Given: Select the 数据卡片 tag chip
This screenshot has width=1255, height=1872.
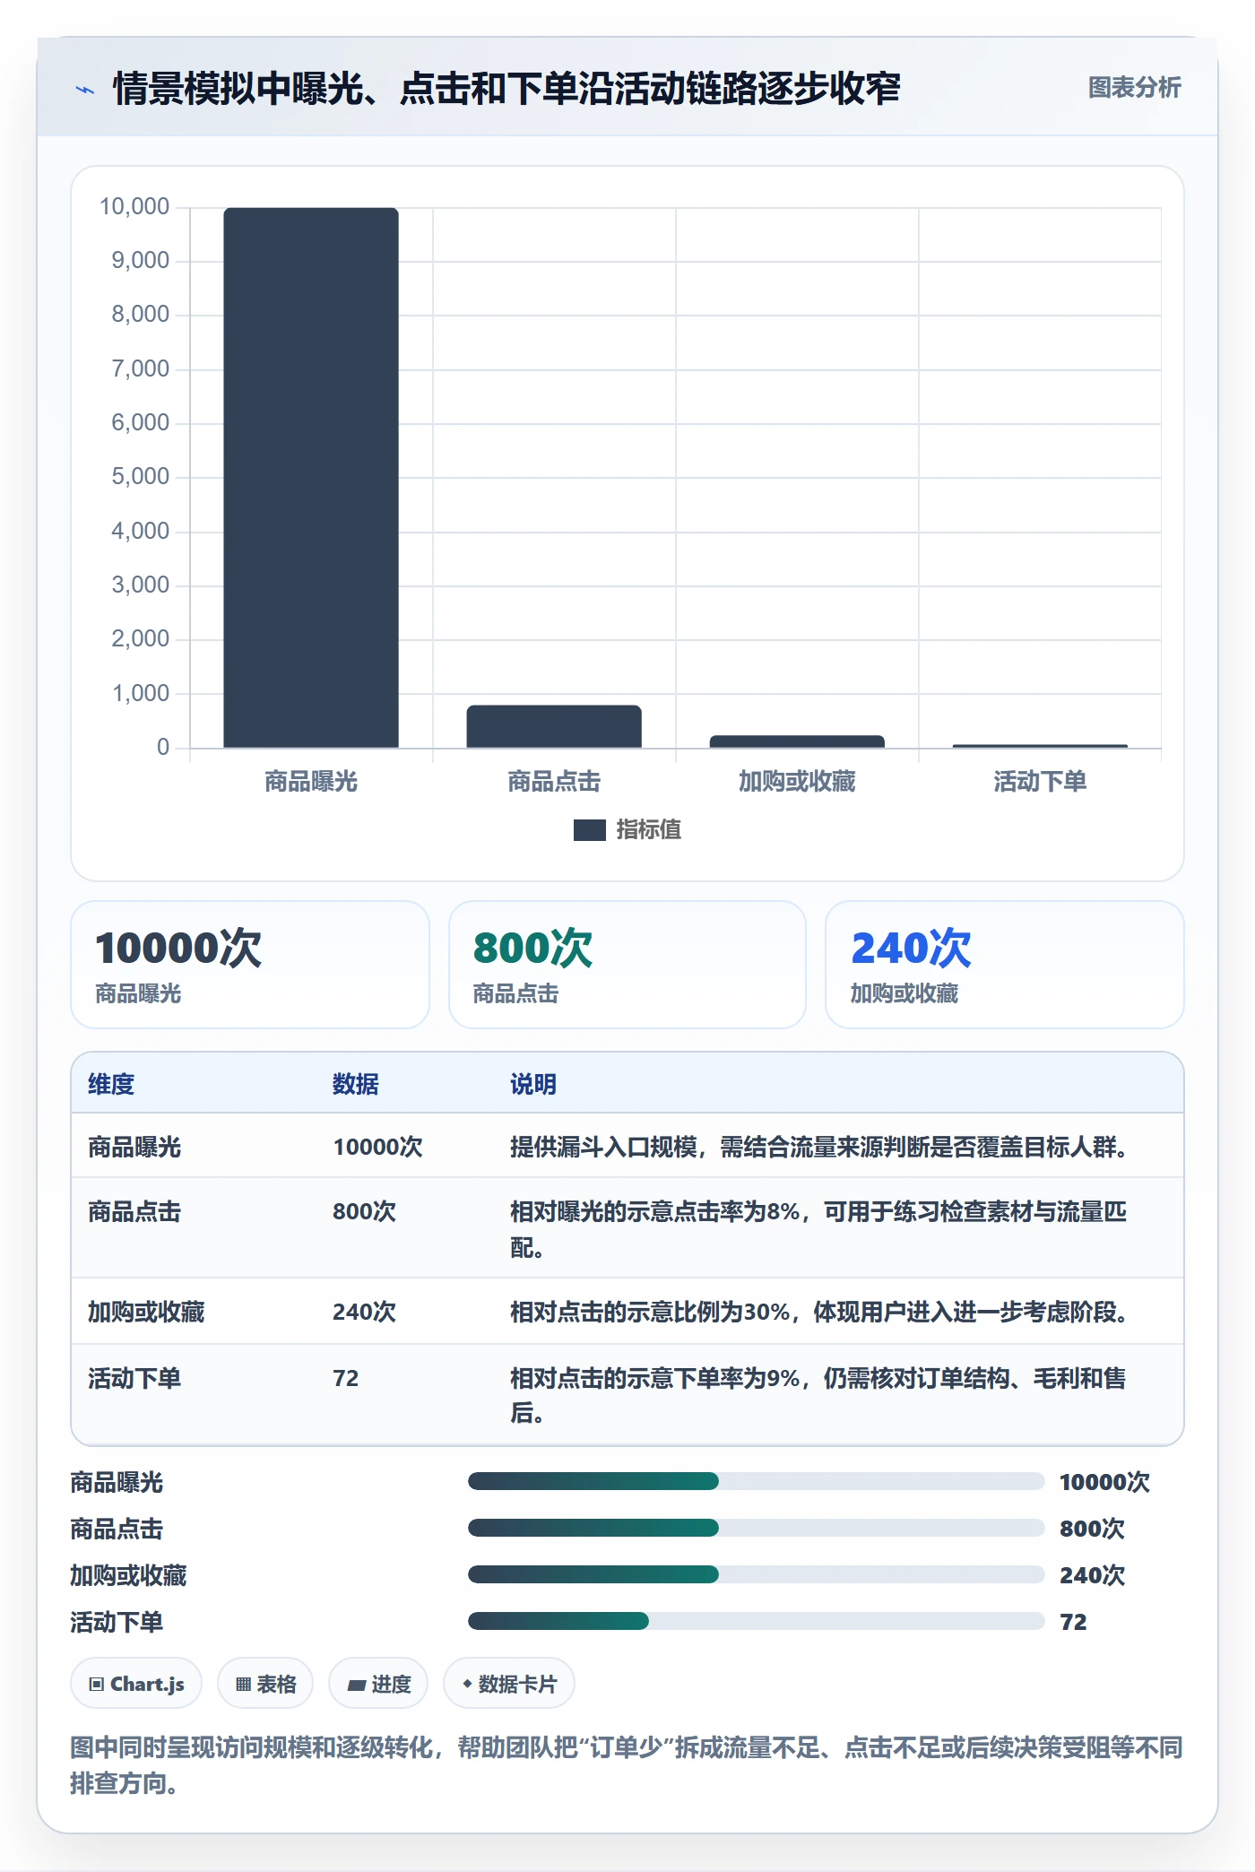Looking at the screenshot, I should coord(509,1684).
